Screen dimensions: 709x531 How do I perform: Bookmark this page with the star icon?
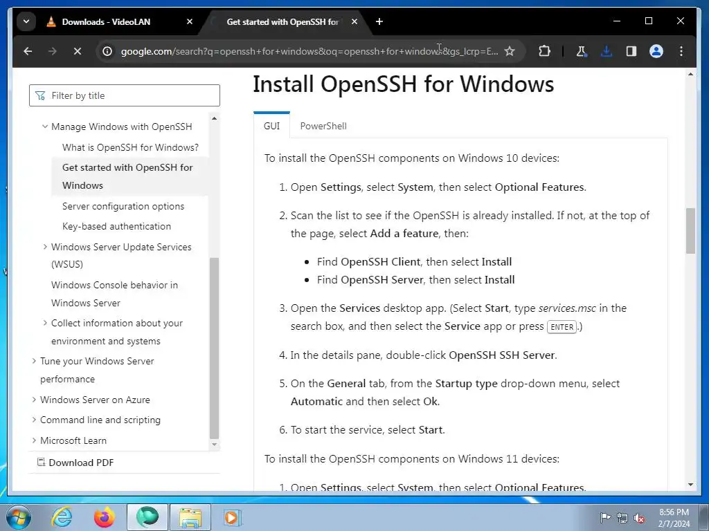click(x=510, y=51)
